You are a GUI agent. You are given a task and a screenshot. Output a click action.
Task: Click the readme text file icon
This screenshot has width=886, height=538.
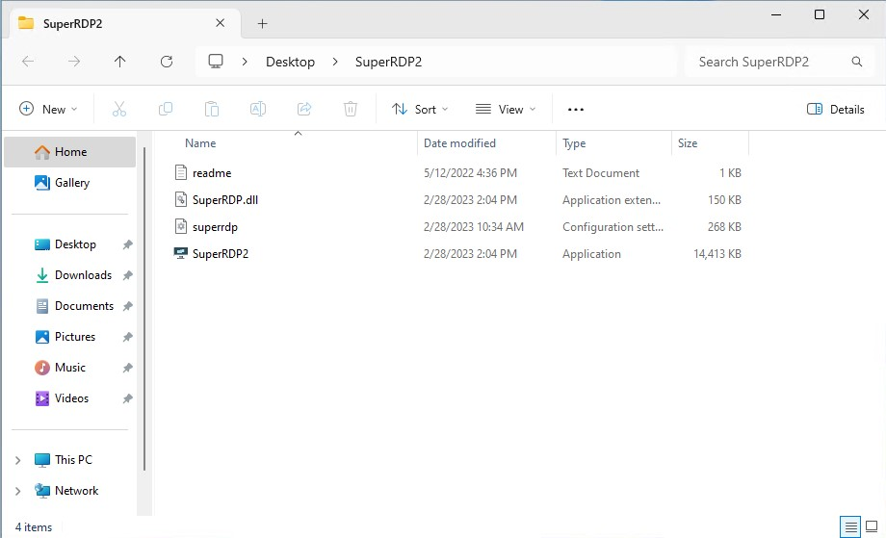tap(180, 172)
